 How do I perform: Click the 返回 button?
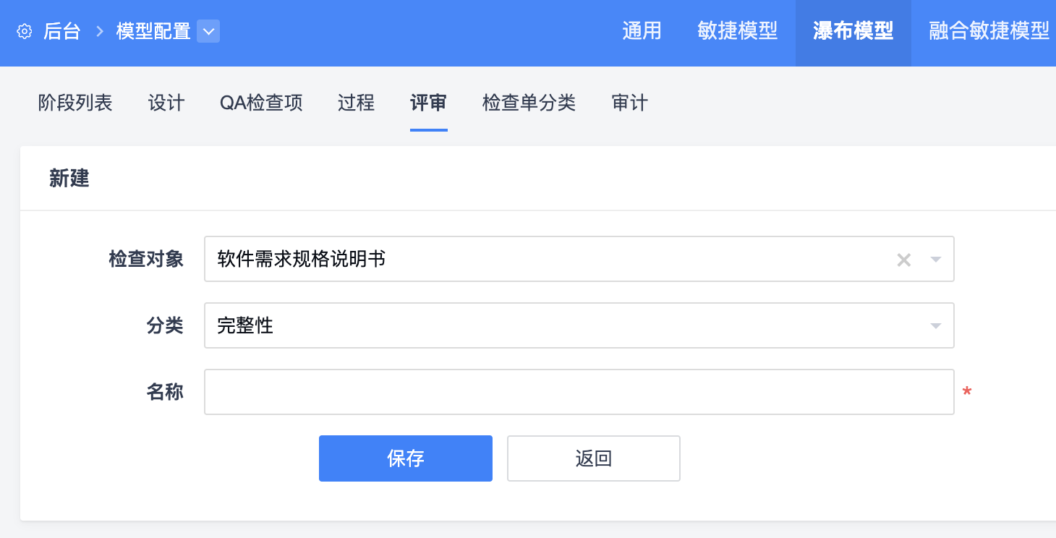[593, 458]
